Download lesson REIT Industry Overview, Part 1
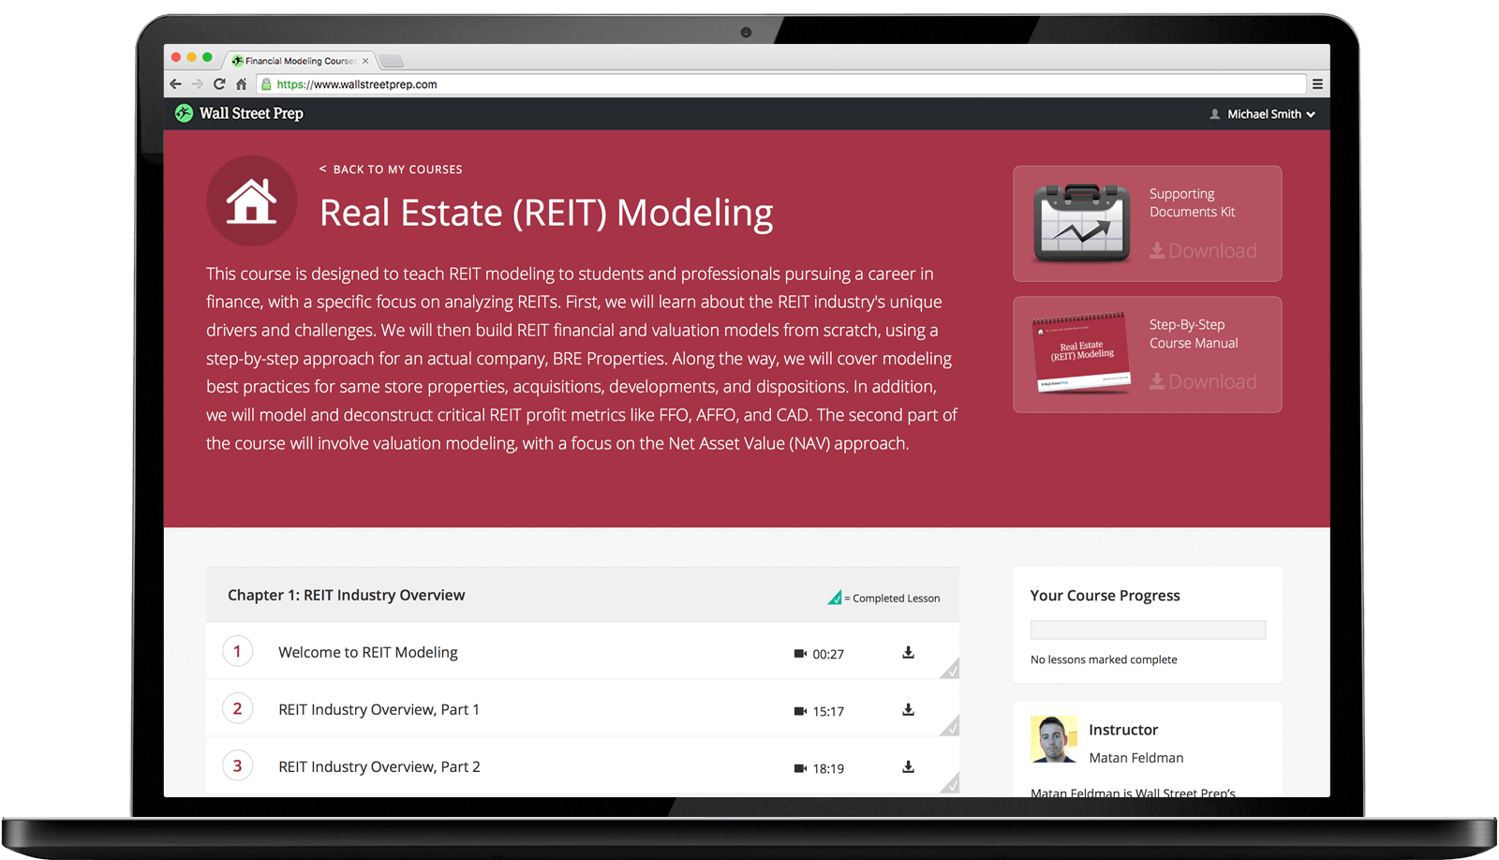 pos(908,709)
